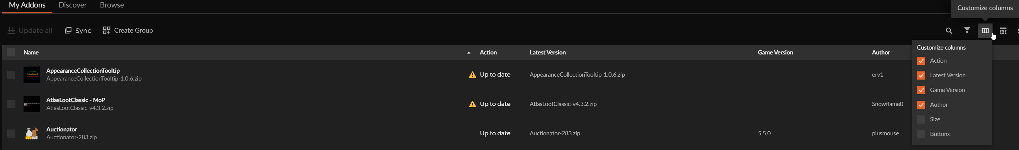Select the AtlasLootClassic row checkbox
1019x150 pixels.
click(11, 104)
